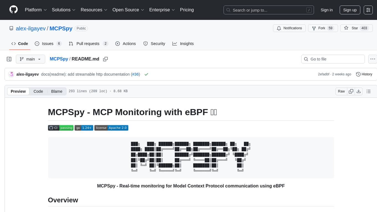Open the more file actions menu
This screenshot has height=212, width=377.
pos(373,59)
